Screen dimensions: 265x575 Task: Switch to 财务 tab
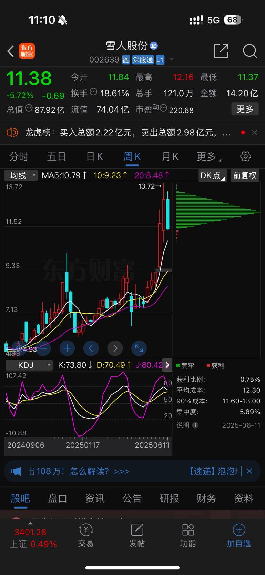pyautogui.click(x=206, y=498)
